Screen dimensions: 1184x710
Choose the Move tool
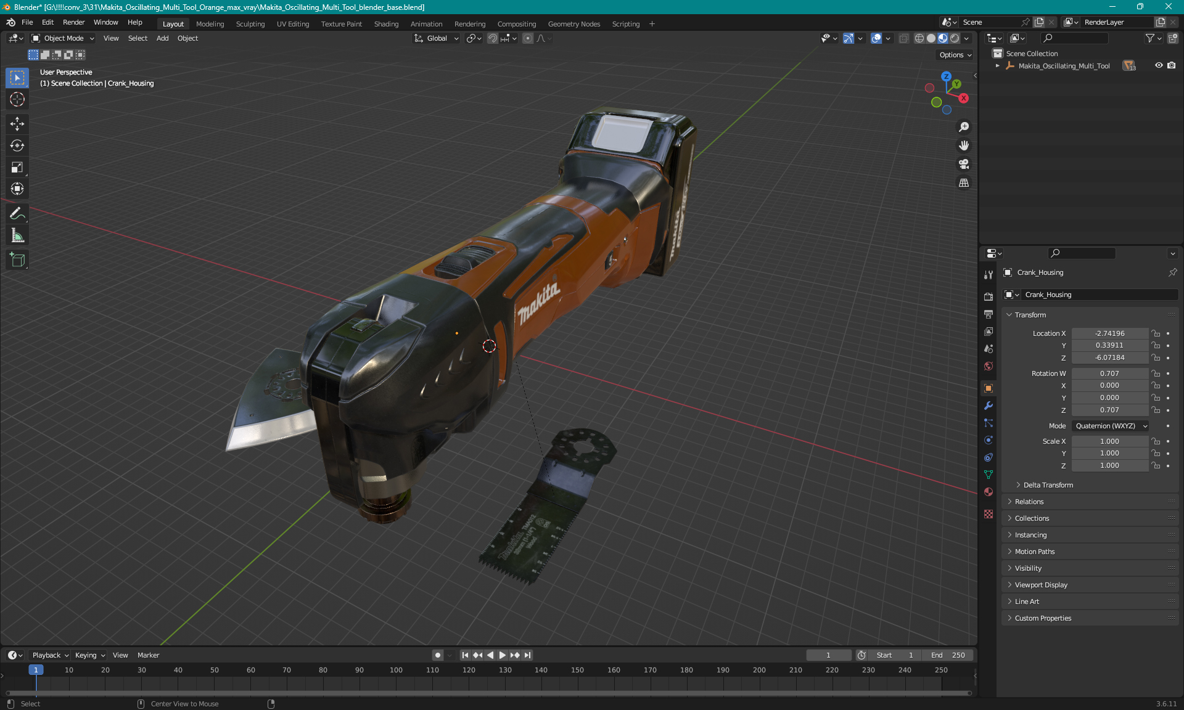click(17, 124)
